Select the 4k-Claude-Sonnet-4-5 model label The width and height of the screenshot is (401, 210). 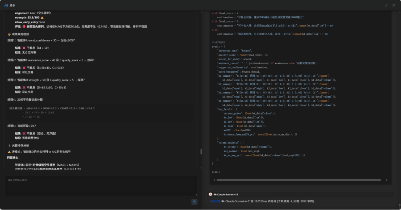point(226,194)
